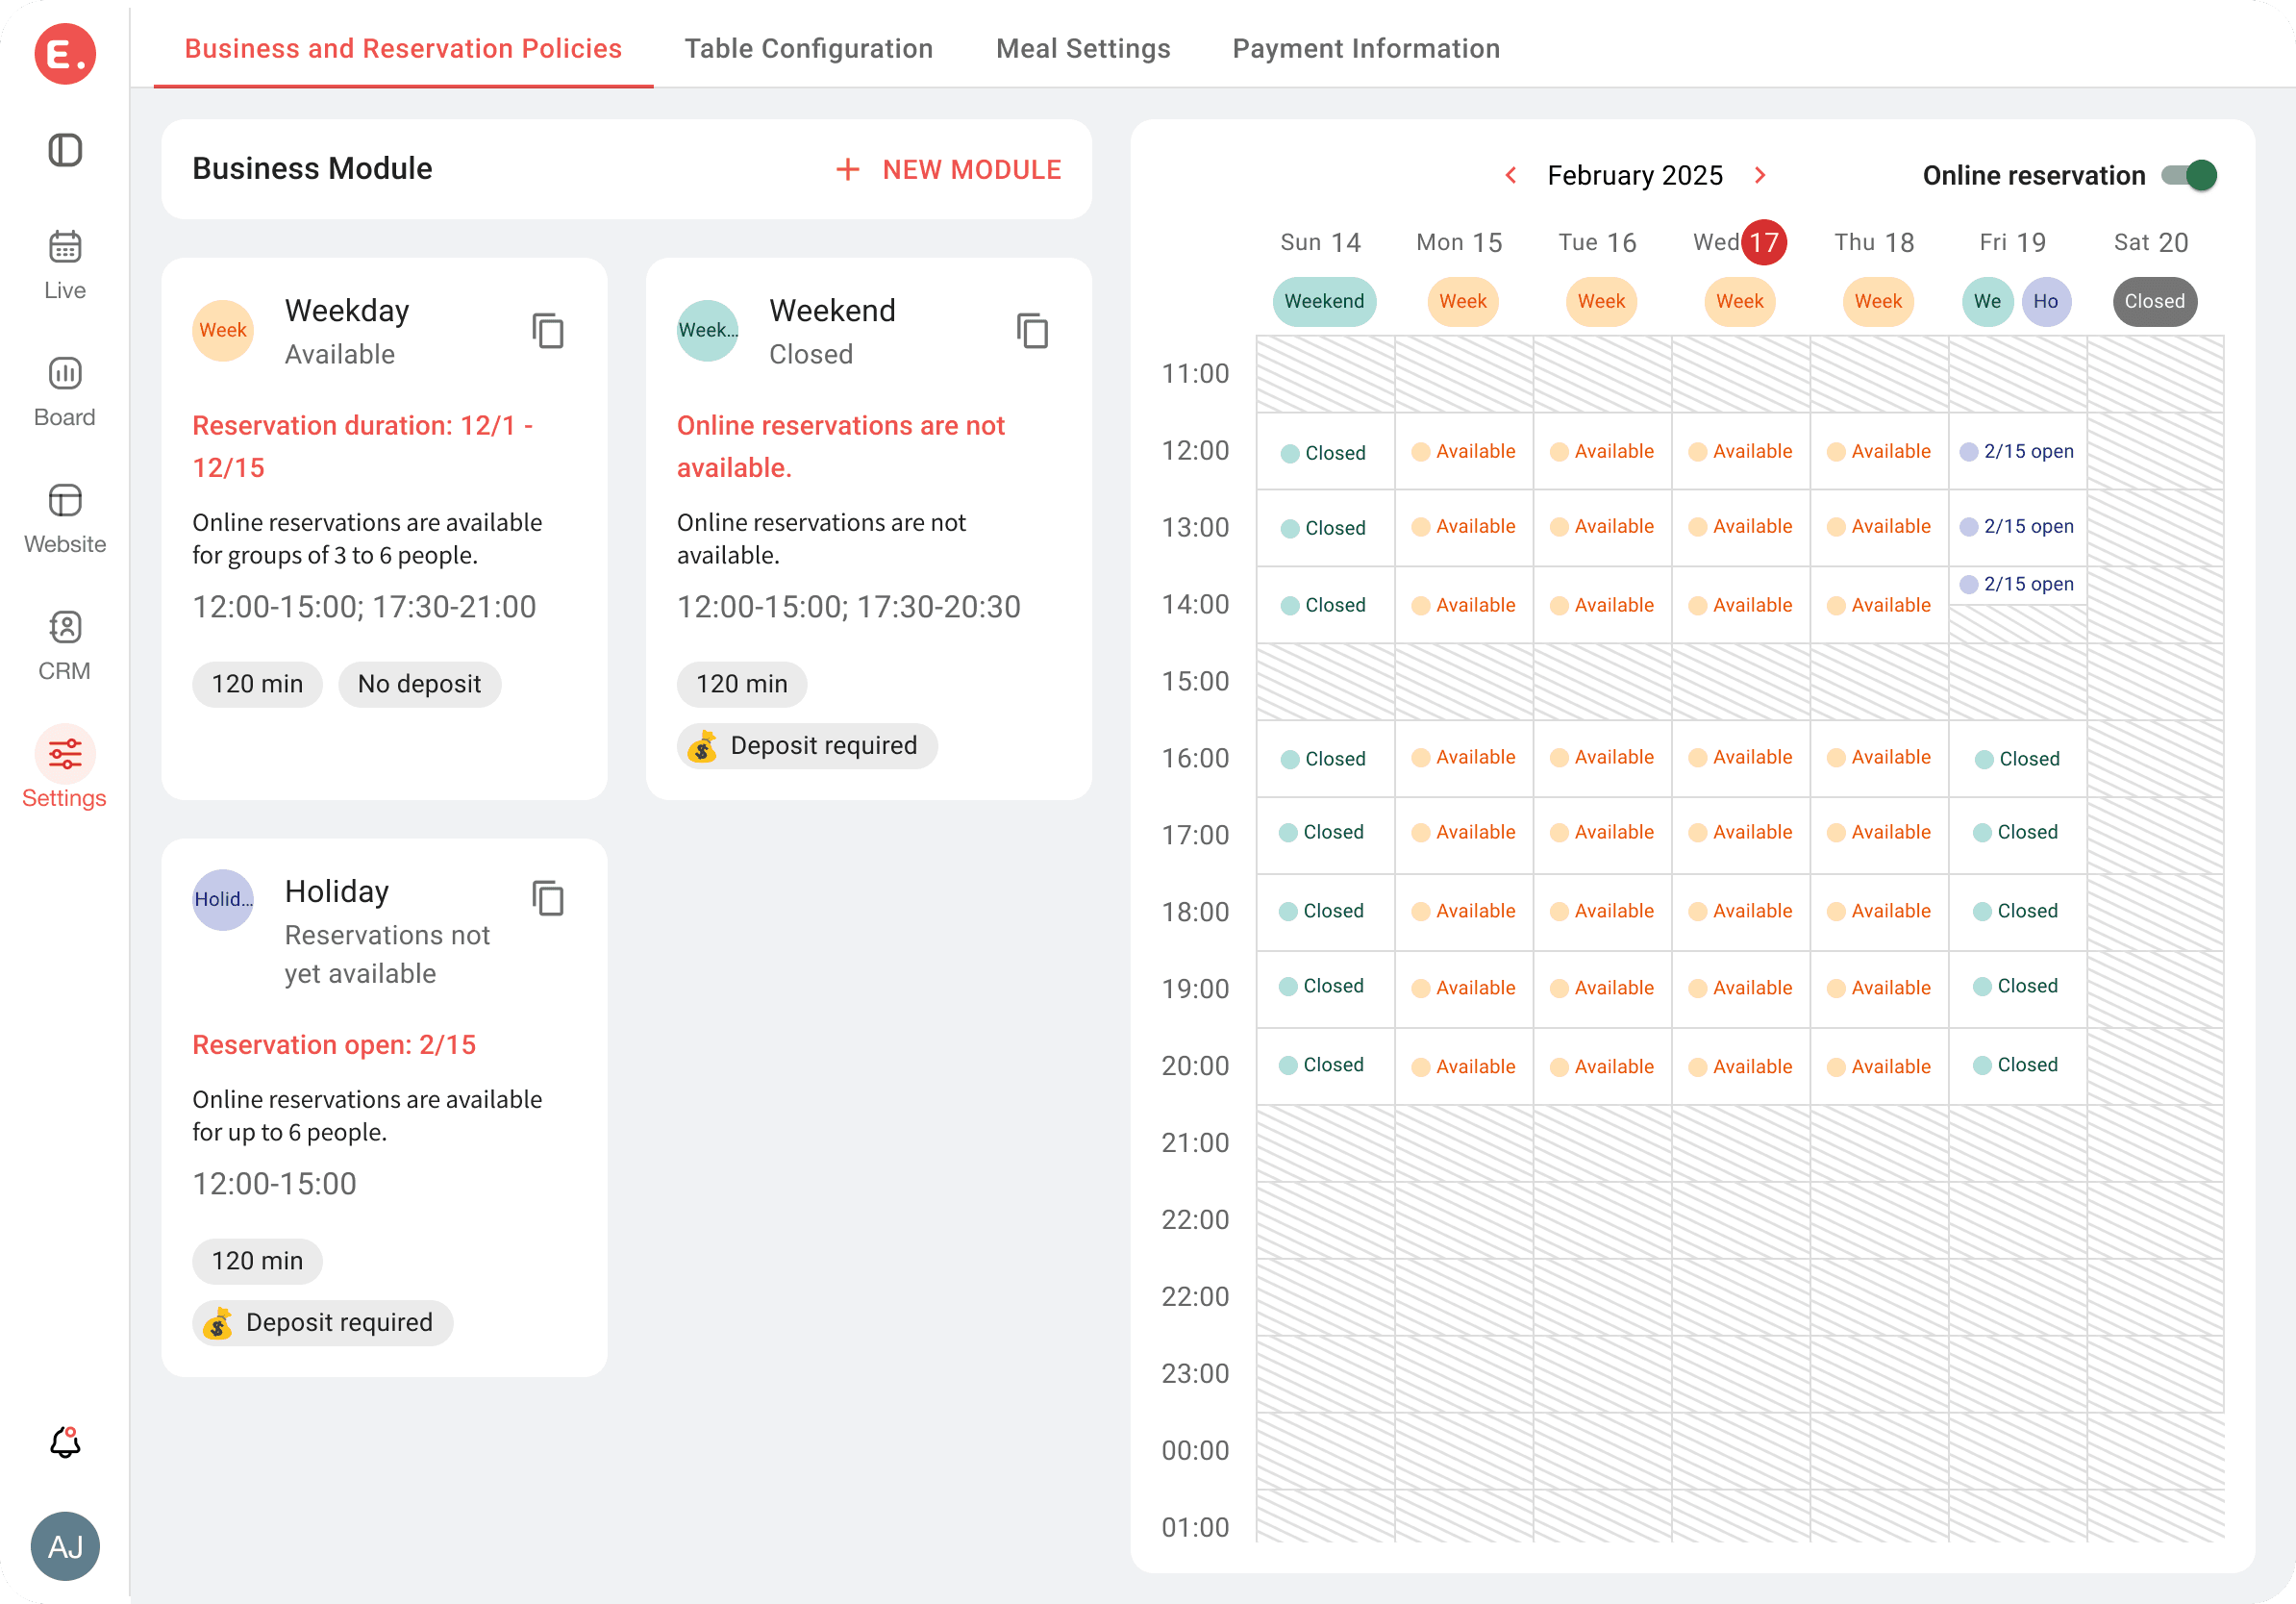Click the Week tag on Tue 16

click(1601, 301)
